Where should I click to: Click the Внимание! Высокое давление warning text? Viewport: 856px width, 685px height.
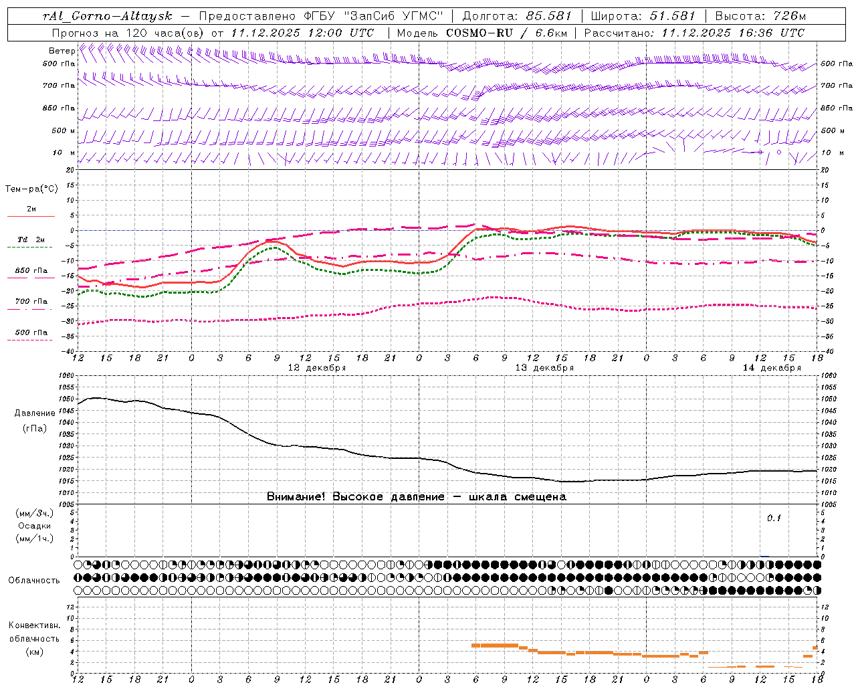pyautogui.click(x=416, y=497)
